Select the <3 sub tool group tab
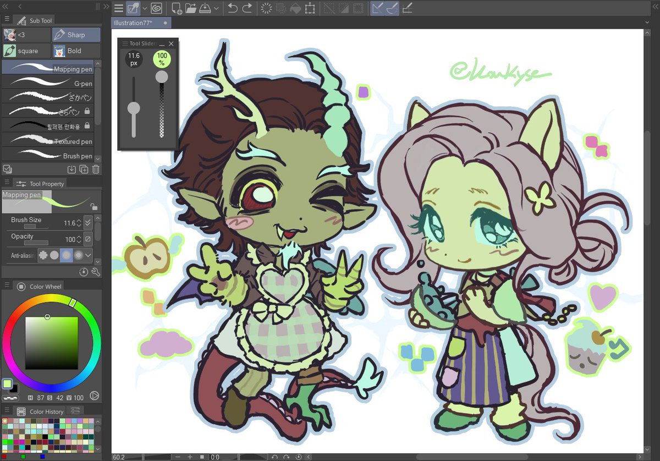Viewport: 660px width, 461px height. pos(26,35)
